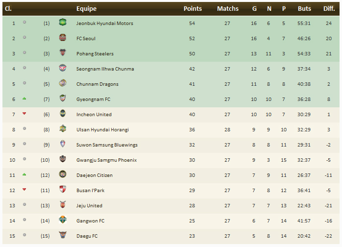This screenshot has height=247, width=342.
Task: Sort table by Points column header
Action: pos(193,9)
